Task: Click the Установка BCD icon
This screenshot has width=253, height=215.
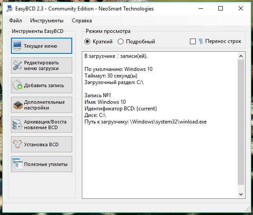Action: (x=17, y=144)
